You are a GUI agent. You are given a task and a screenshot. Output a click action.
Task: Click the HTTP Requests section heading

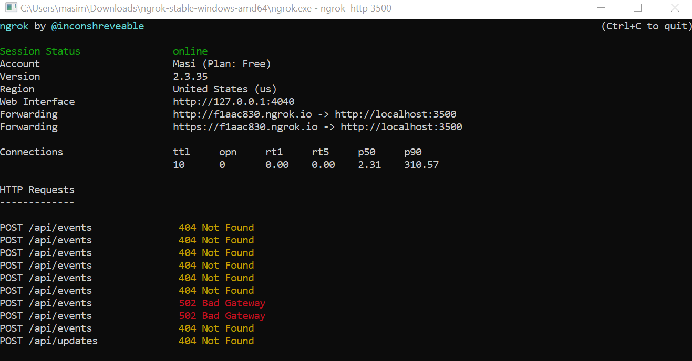(37, 189)
